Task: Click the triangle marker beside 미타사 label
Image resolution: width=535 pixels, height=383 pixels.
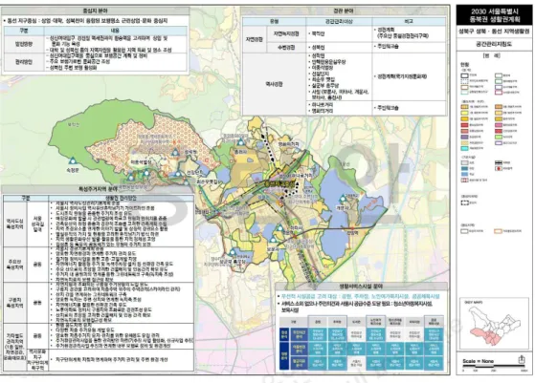Action: (279, 227)
